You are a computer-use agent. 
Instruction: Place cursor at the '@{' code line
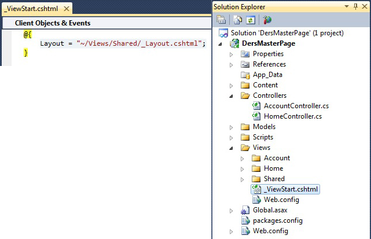click(x=27, y=35)
